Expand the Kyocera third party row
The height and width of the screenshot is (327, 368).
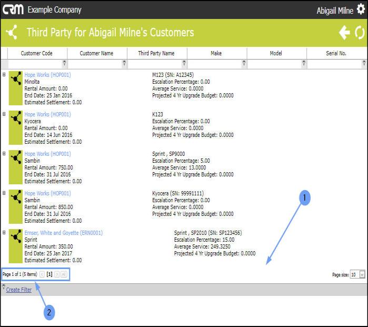(4, 114)
